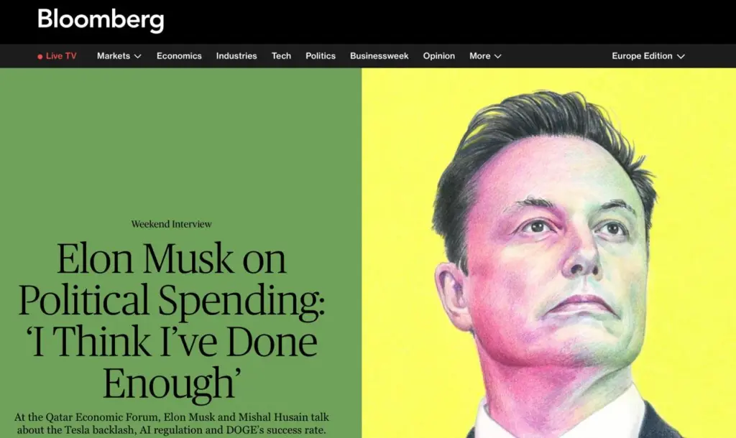Open the Elon Musk portrait illustration
The image size is (736, 438).
point(548,253)
